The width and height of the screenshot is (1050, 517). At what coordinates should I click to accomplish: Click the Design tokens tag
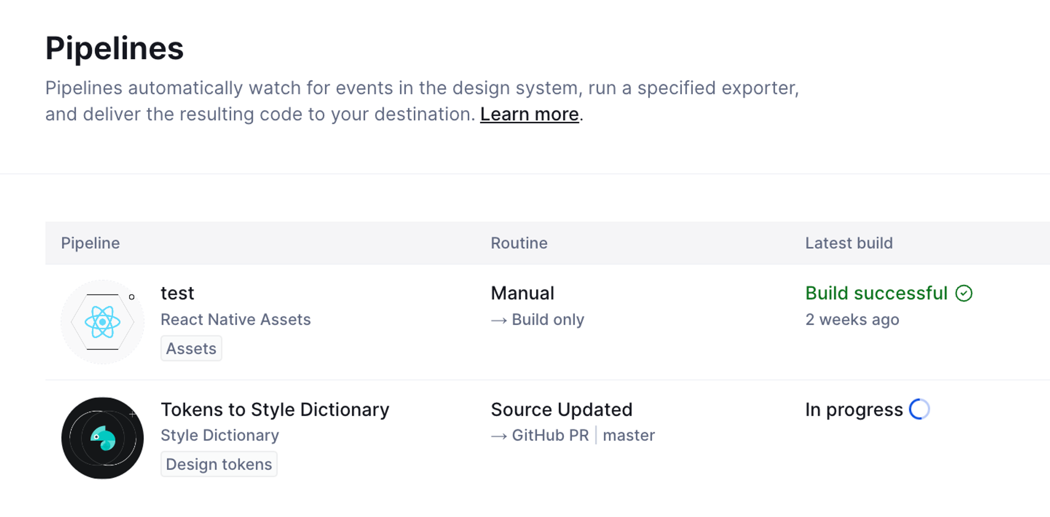click(x=219, y=465)
